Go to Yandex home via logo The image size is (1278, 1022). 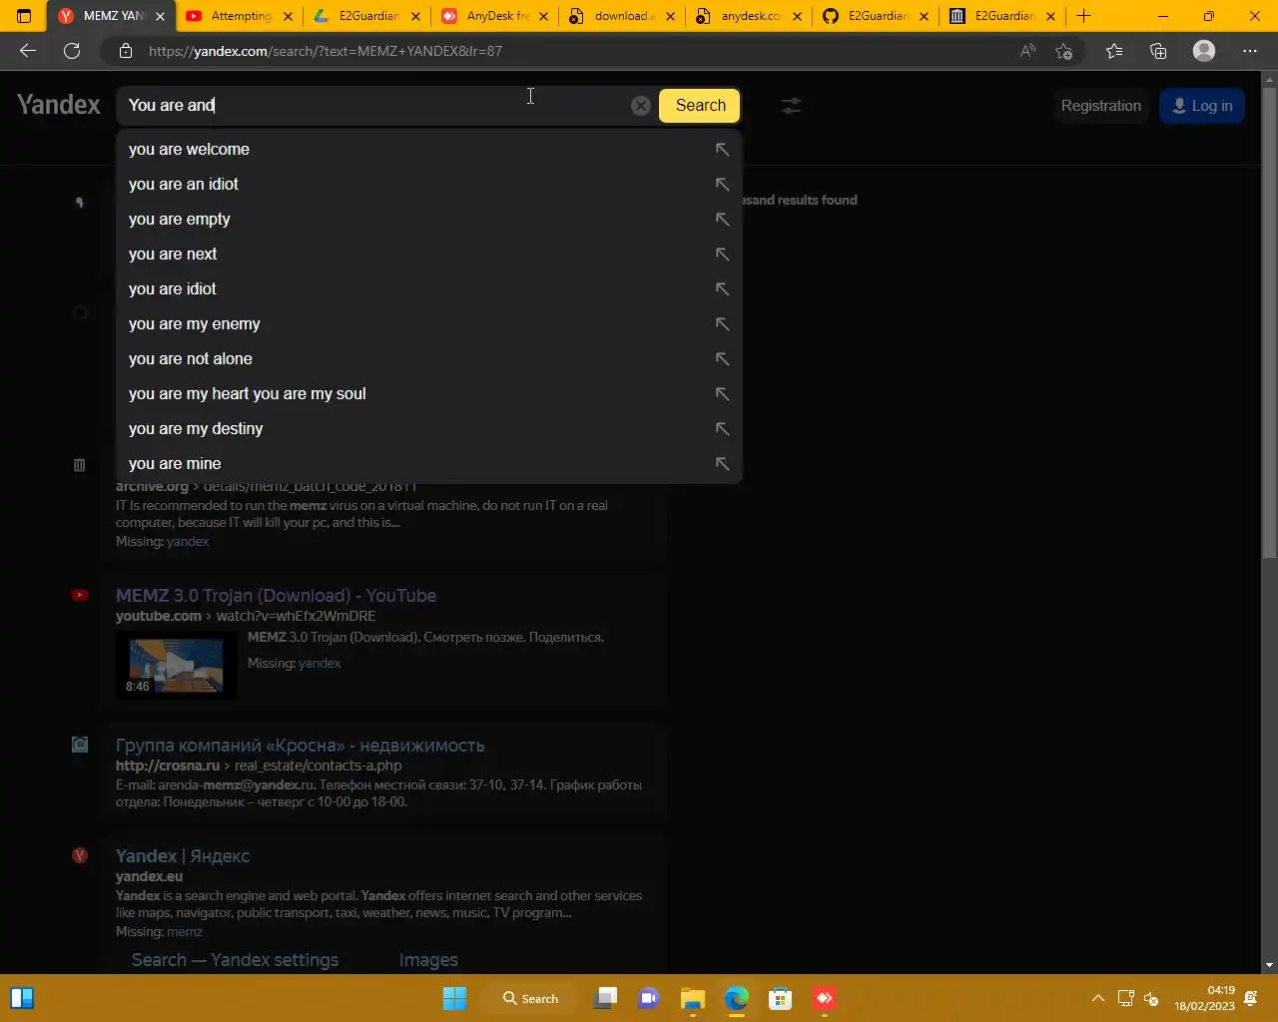click(59, 105)
